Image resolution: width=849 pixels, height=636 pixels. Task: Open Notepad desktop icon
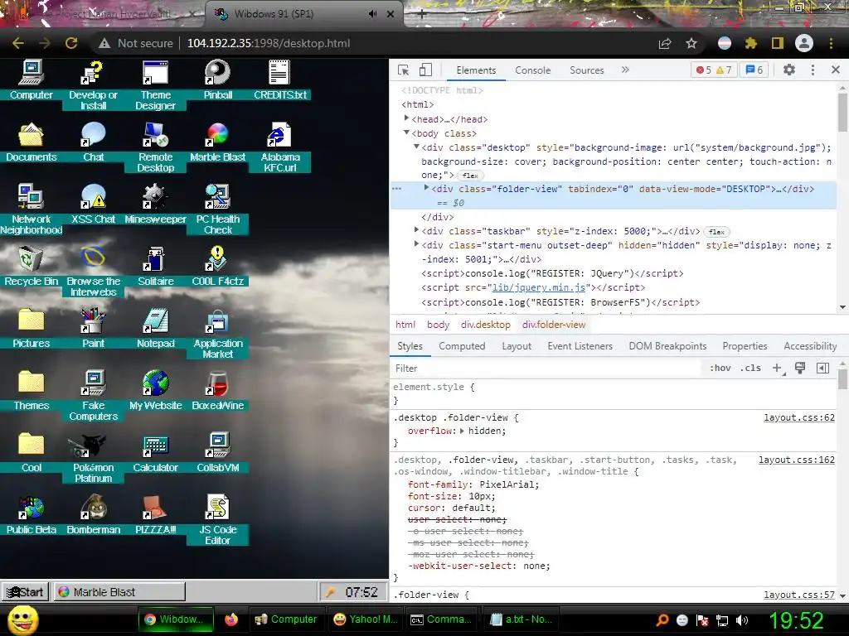click(x=155, y=329)
